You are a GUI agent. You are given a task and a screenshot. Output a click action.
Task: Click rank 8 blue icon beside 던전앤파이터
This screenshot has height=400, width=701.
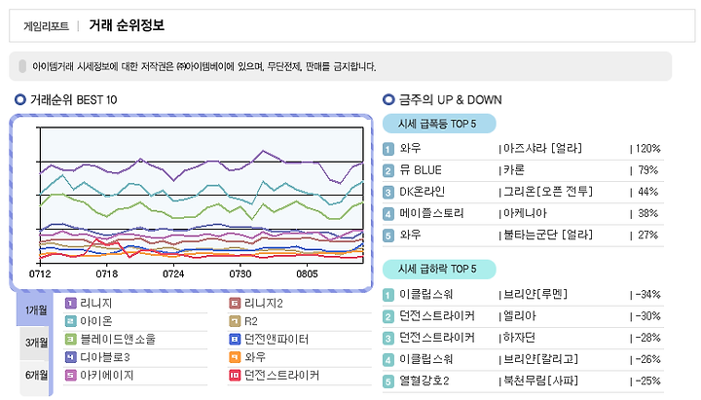coord(235,340)
